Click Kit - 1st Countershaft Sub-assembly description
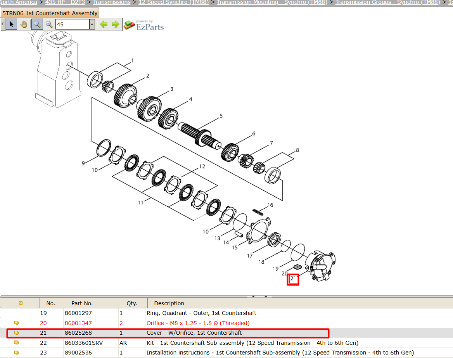The height and width of the screenshot is (358, 453). (x=252, y=343)
